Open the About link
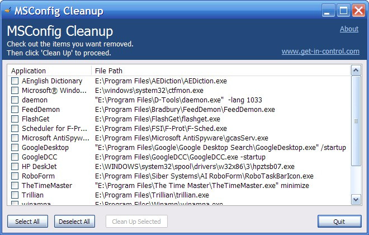Image resolution: width=369 pixels, height=235 pixels. pyautogui.click(x=349, y=29)
